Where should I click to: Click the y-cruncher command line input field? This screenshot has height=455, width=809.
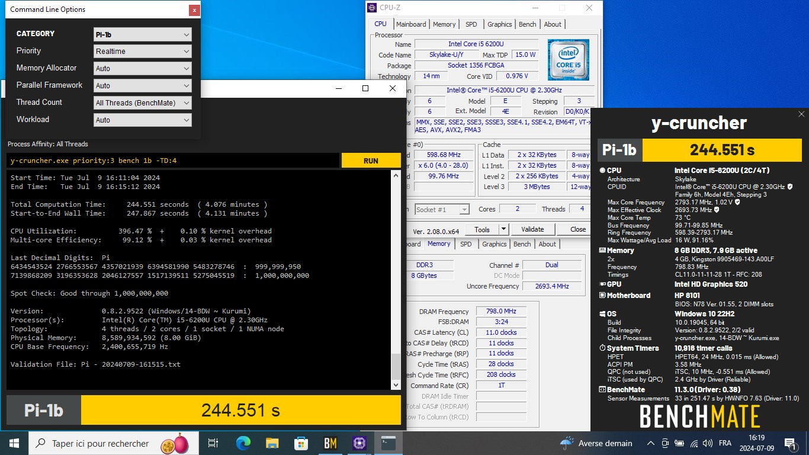[173, 161]
